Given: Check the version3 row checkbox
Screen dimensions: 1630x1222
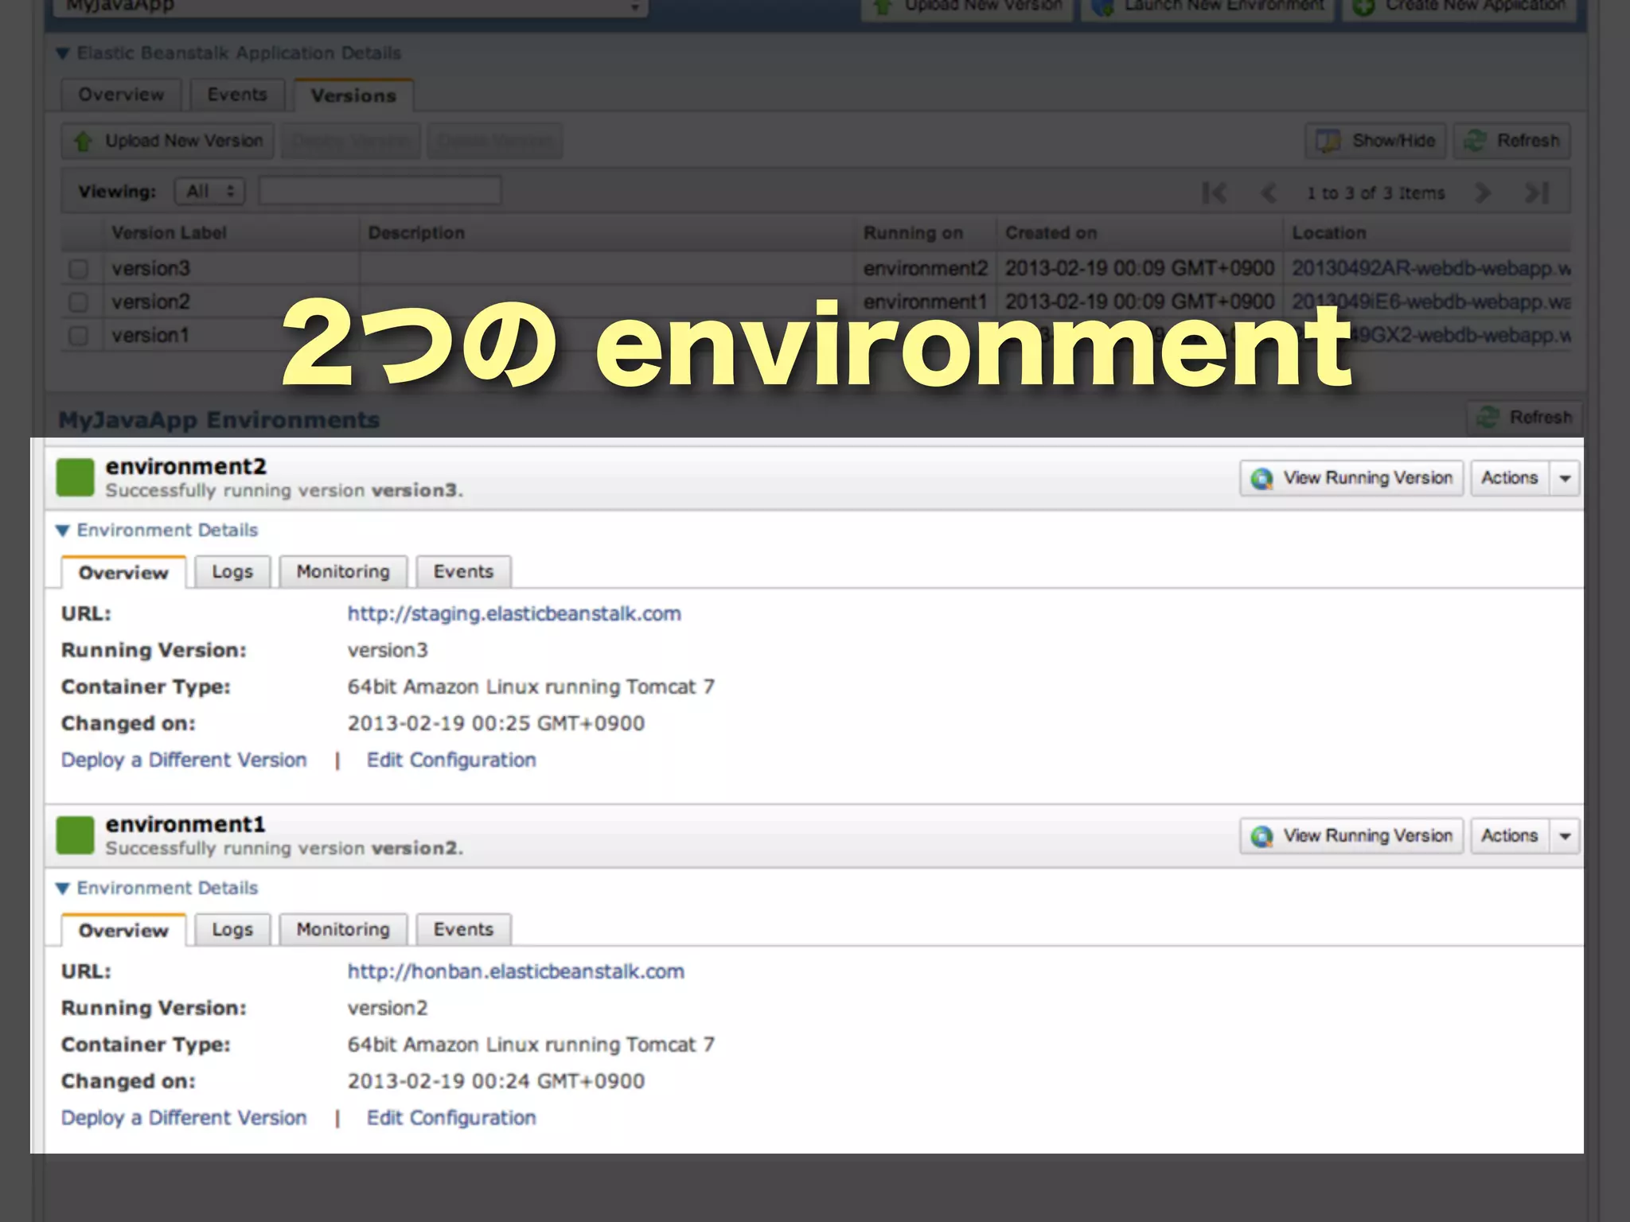Looking at the screenshot, I should 78,269.
